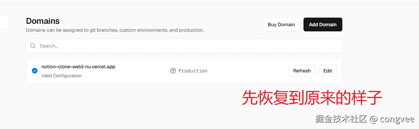Click the congvee username in watermark
The width and height of the screenshot is (419, 129).
[x=397, y=120]
